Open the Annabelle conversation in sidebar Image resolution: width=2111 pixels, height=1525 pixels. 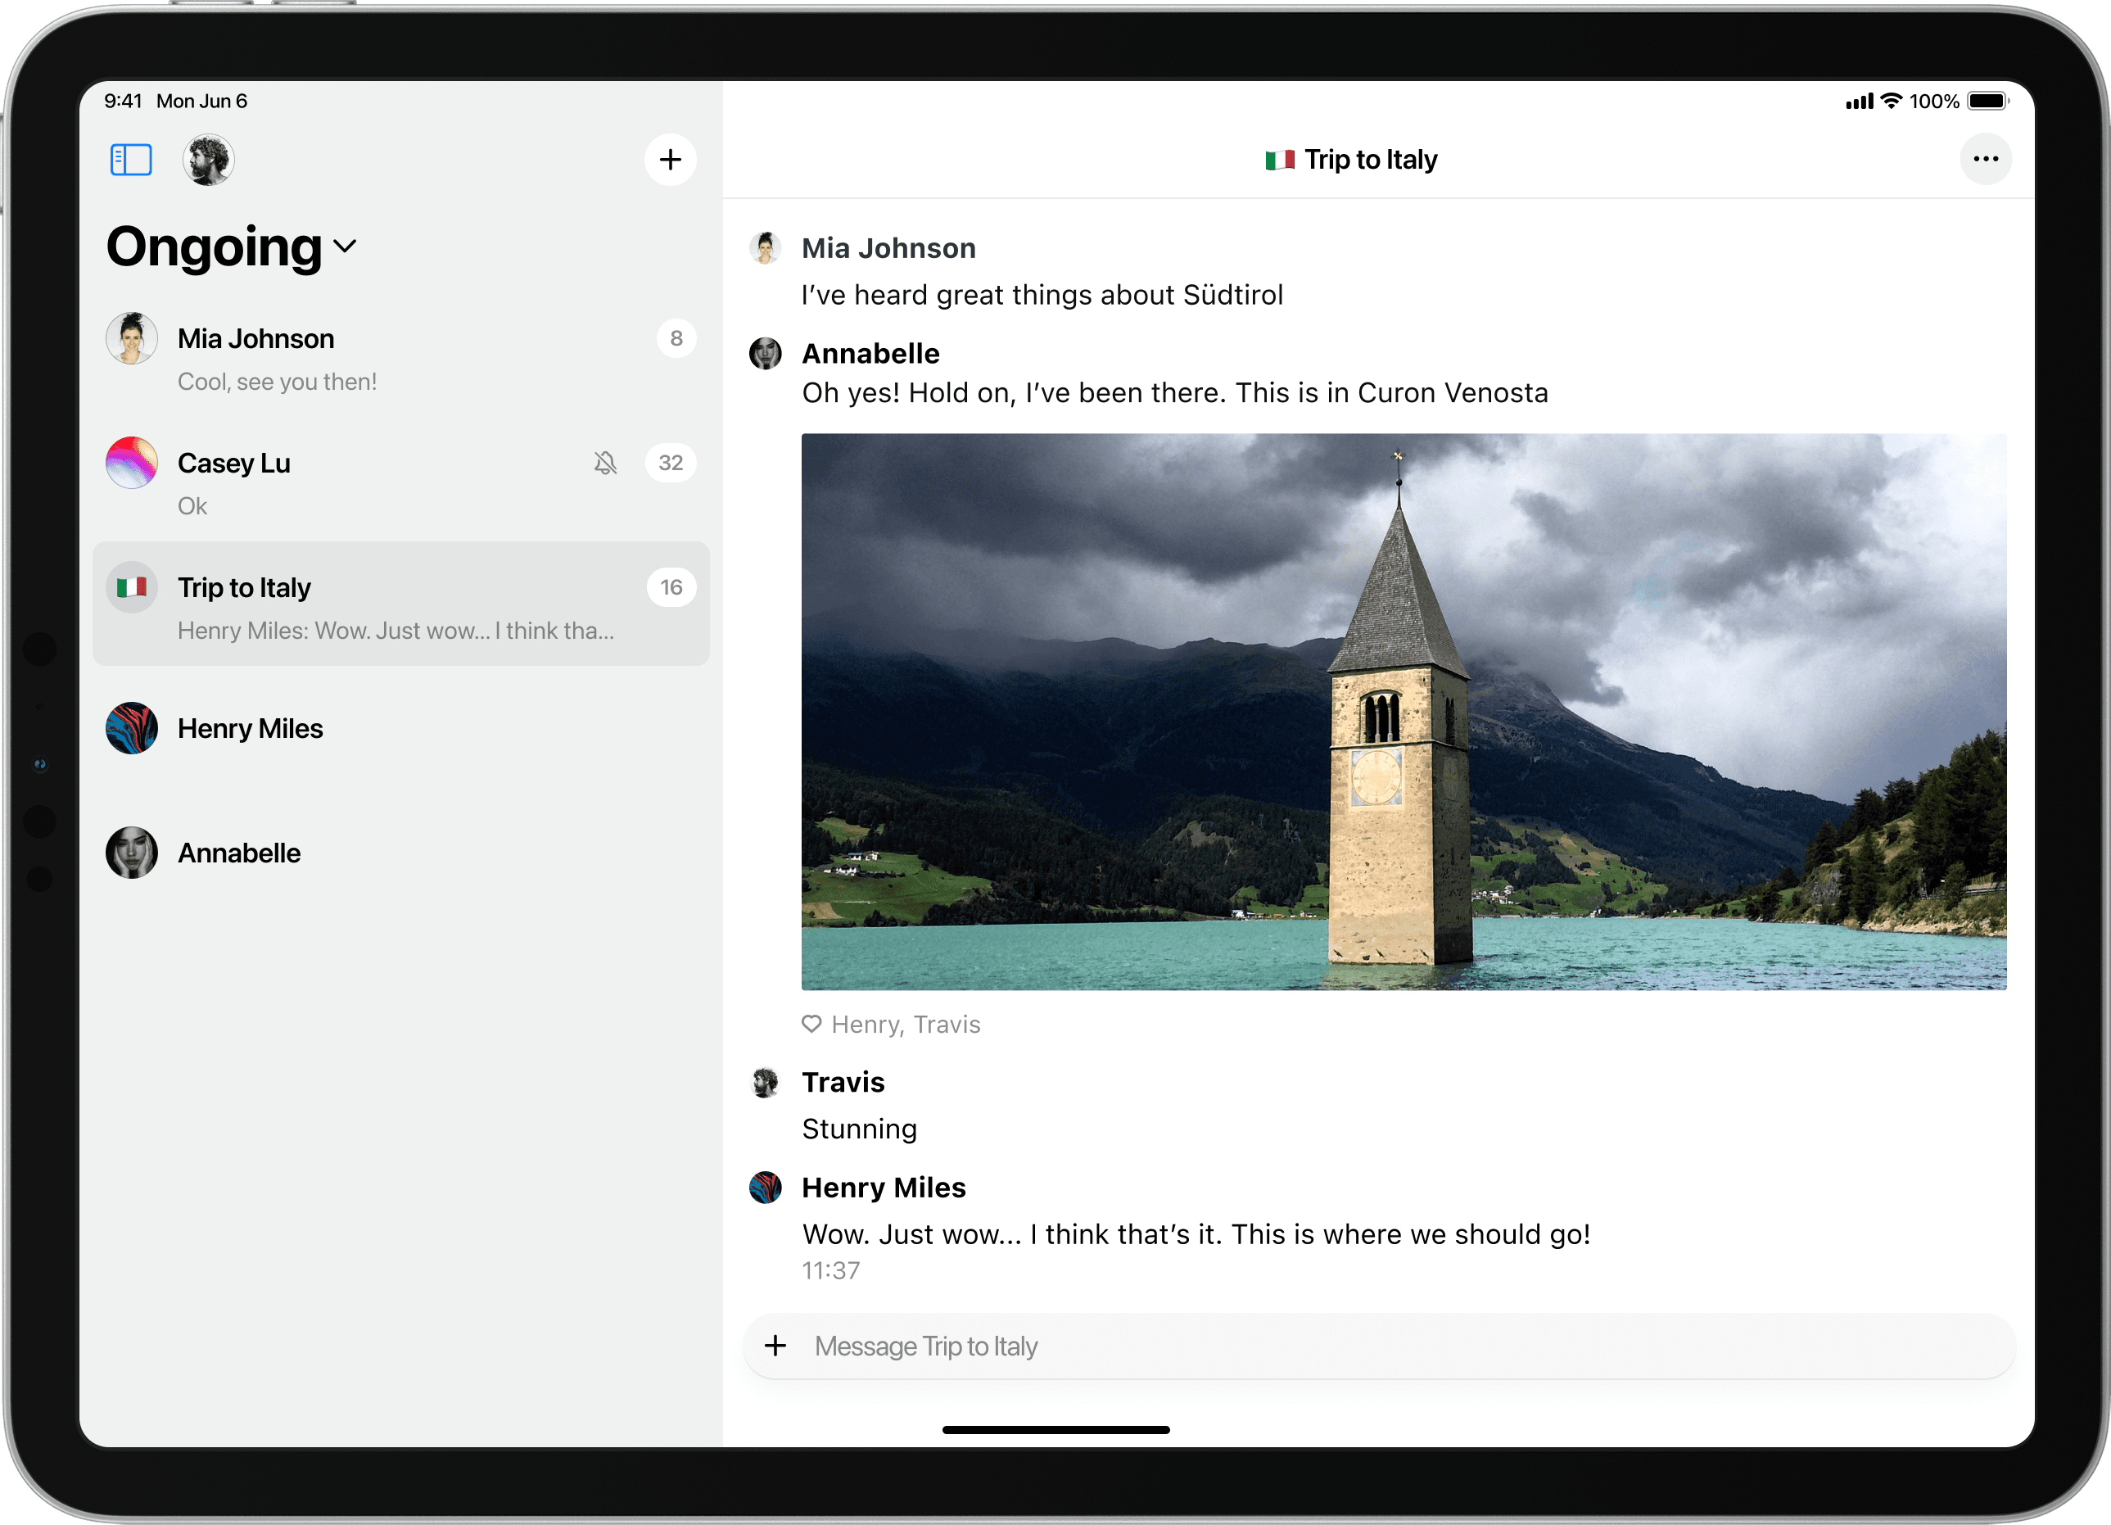pos(401,853)
